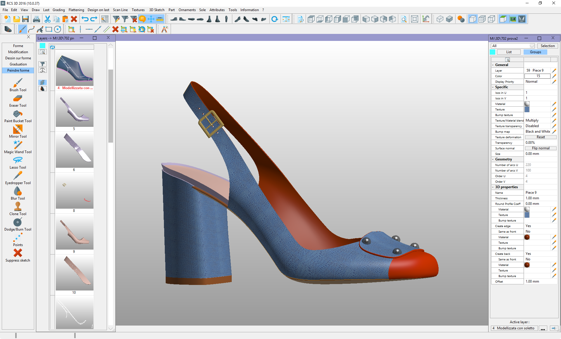Click the cyan square in Layers panel
This screenshot has width=561, height=339.
pyautogui.click(x=42, y=46)
